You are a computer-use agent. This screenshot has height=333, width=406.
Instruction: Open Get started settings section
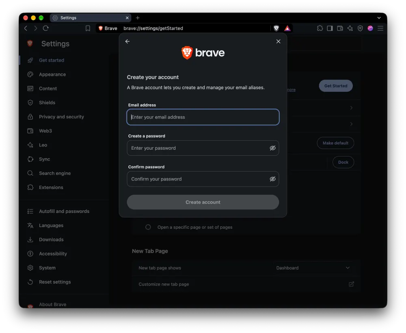pyautogui.click(x=52, y=60)
